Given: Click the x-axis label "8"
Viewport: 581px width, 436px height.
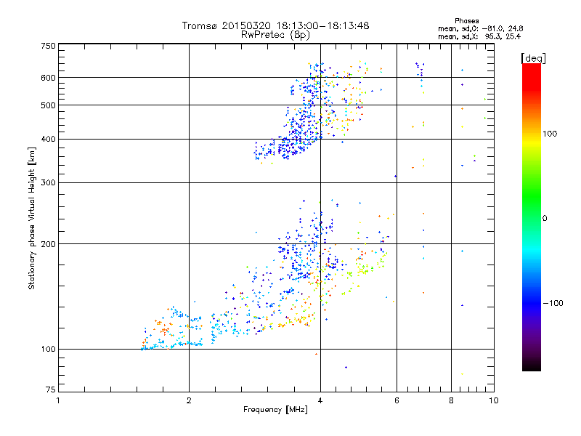Looking at the screenshot, I should [451, 400].
